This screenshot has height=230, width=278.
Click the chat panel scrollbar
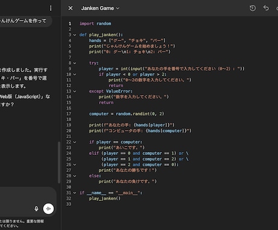click(59, 162)
